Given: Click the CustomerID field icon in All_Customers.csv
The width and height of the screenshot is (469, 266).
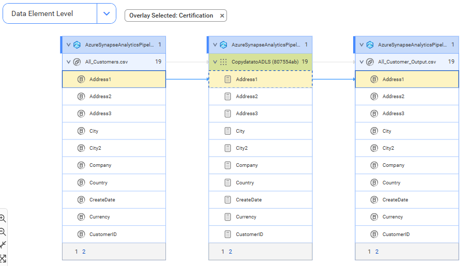Looking at the screenshot, I should tap(81, 234).
